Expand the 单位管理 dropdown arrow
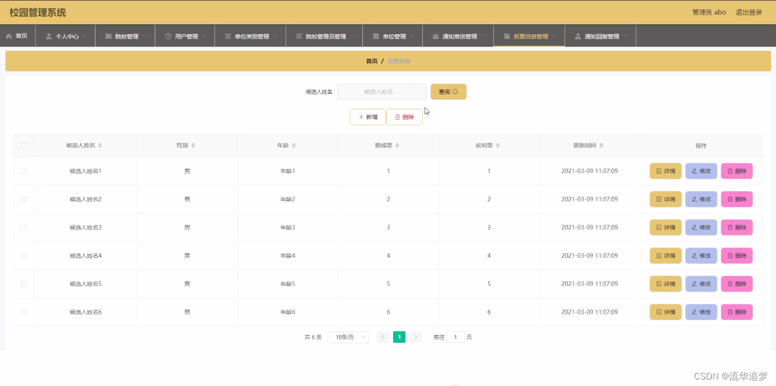776x386 pixels. pyautogui.click(x=412, y=36)
